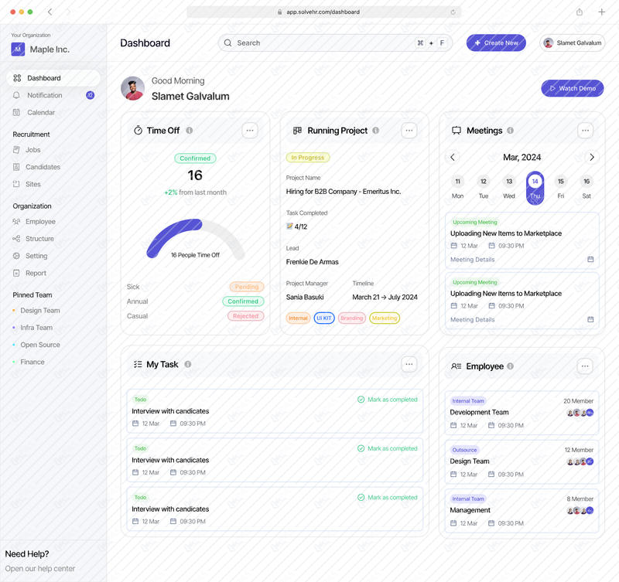Open the Development Team employee card
This screenshot has width=619, height=582.
click(x=522, y=414)
